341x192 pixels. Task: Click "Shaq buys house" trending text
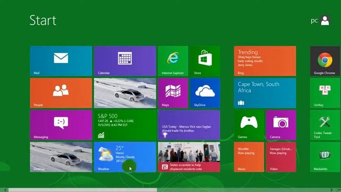(x=249, y=57)
